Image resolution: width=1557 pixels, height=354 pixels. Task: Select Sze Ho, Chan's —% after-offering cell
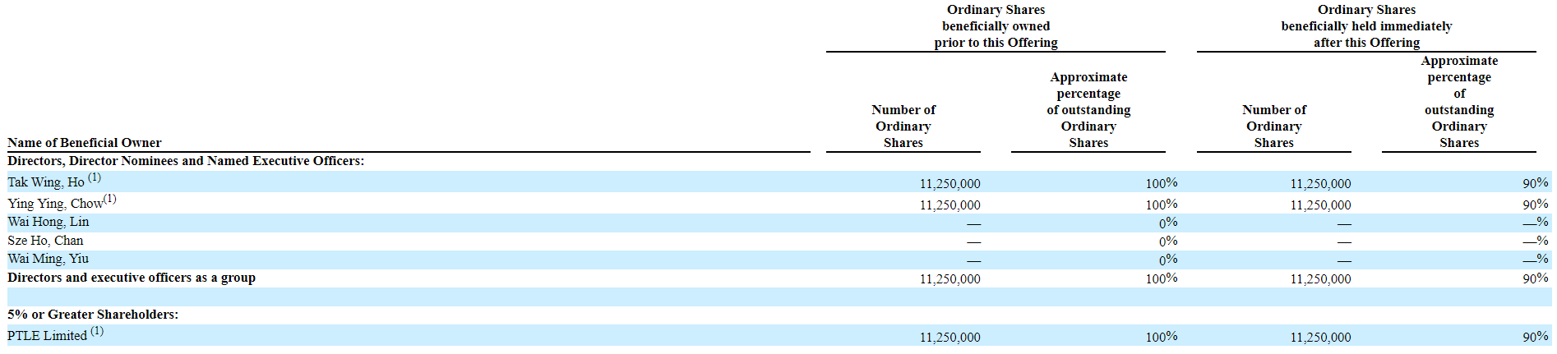(1535, 241)
